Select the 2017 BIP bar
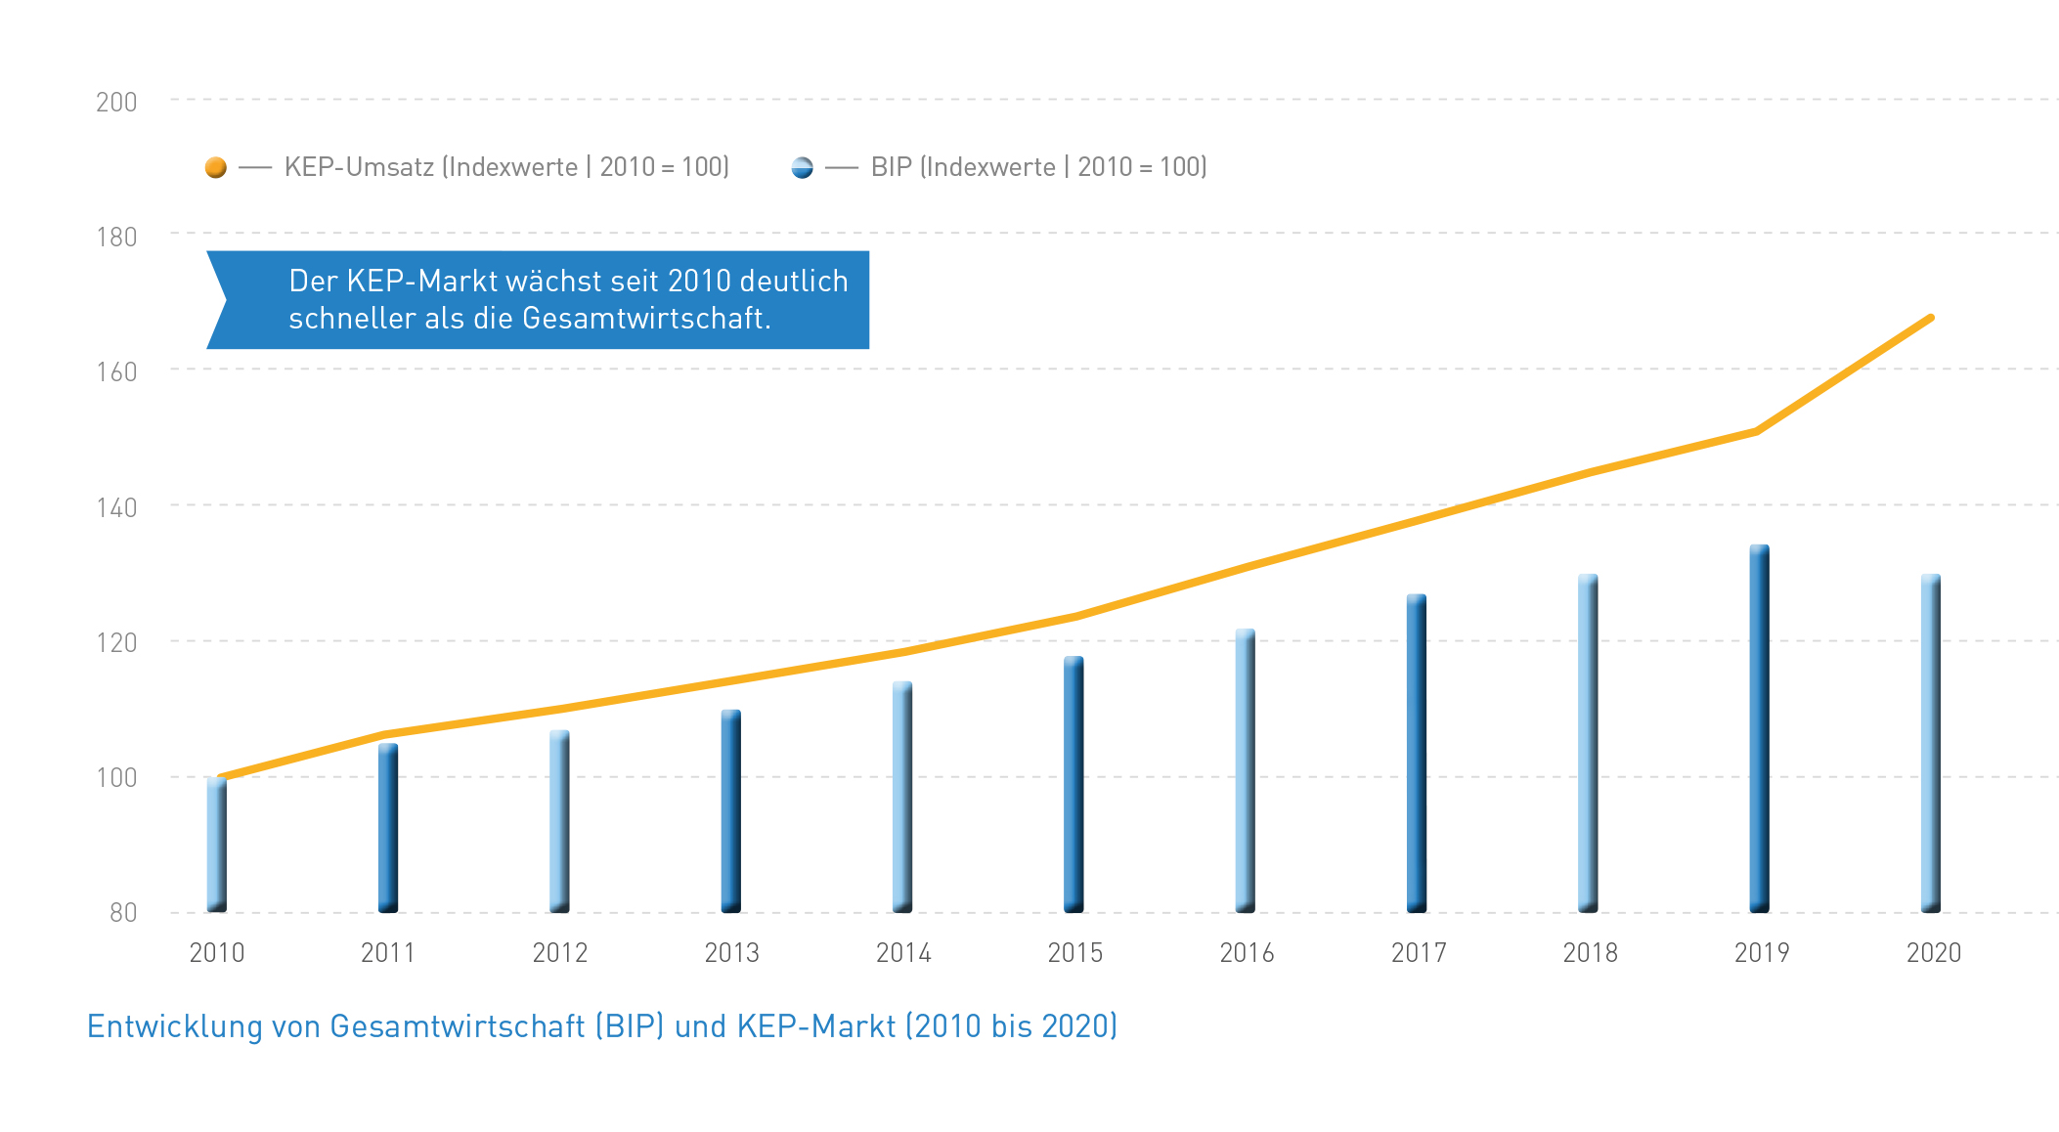Image resolution: width=2059 pixels, height=1132 pixels. click(x=1417, y=754)
